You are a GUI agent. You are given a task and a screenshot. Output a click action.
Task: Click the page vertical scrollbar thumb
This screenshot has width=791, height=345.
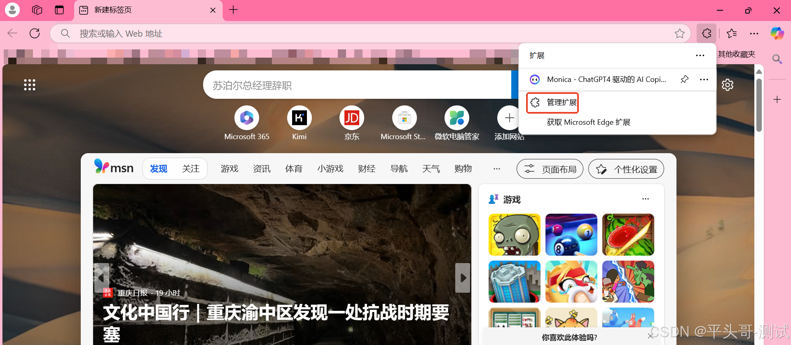point(759,105)
